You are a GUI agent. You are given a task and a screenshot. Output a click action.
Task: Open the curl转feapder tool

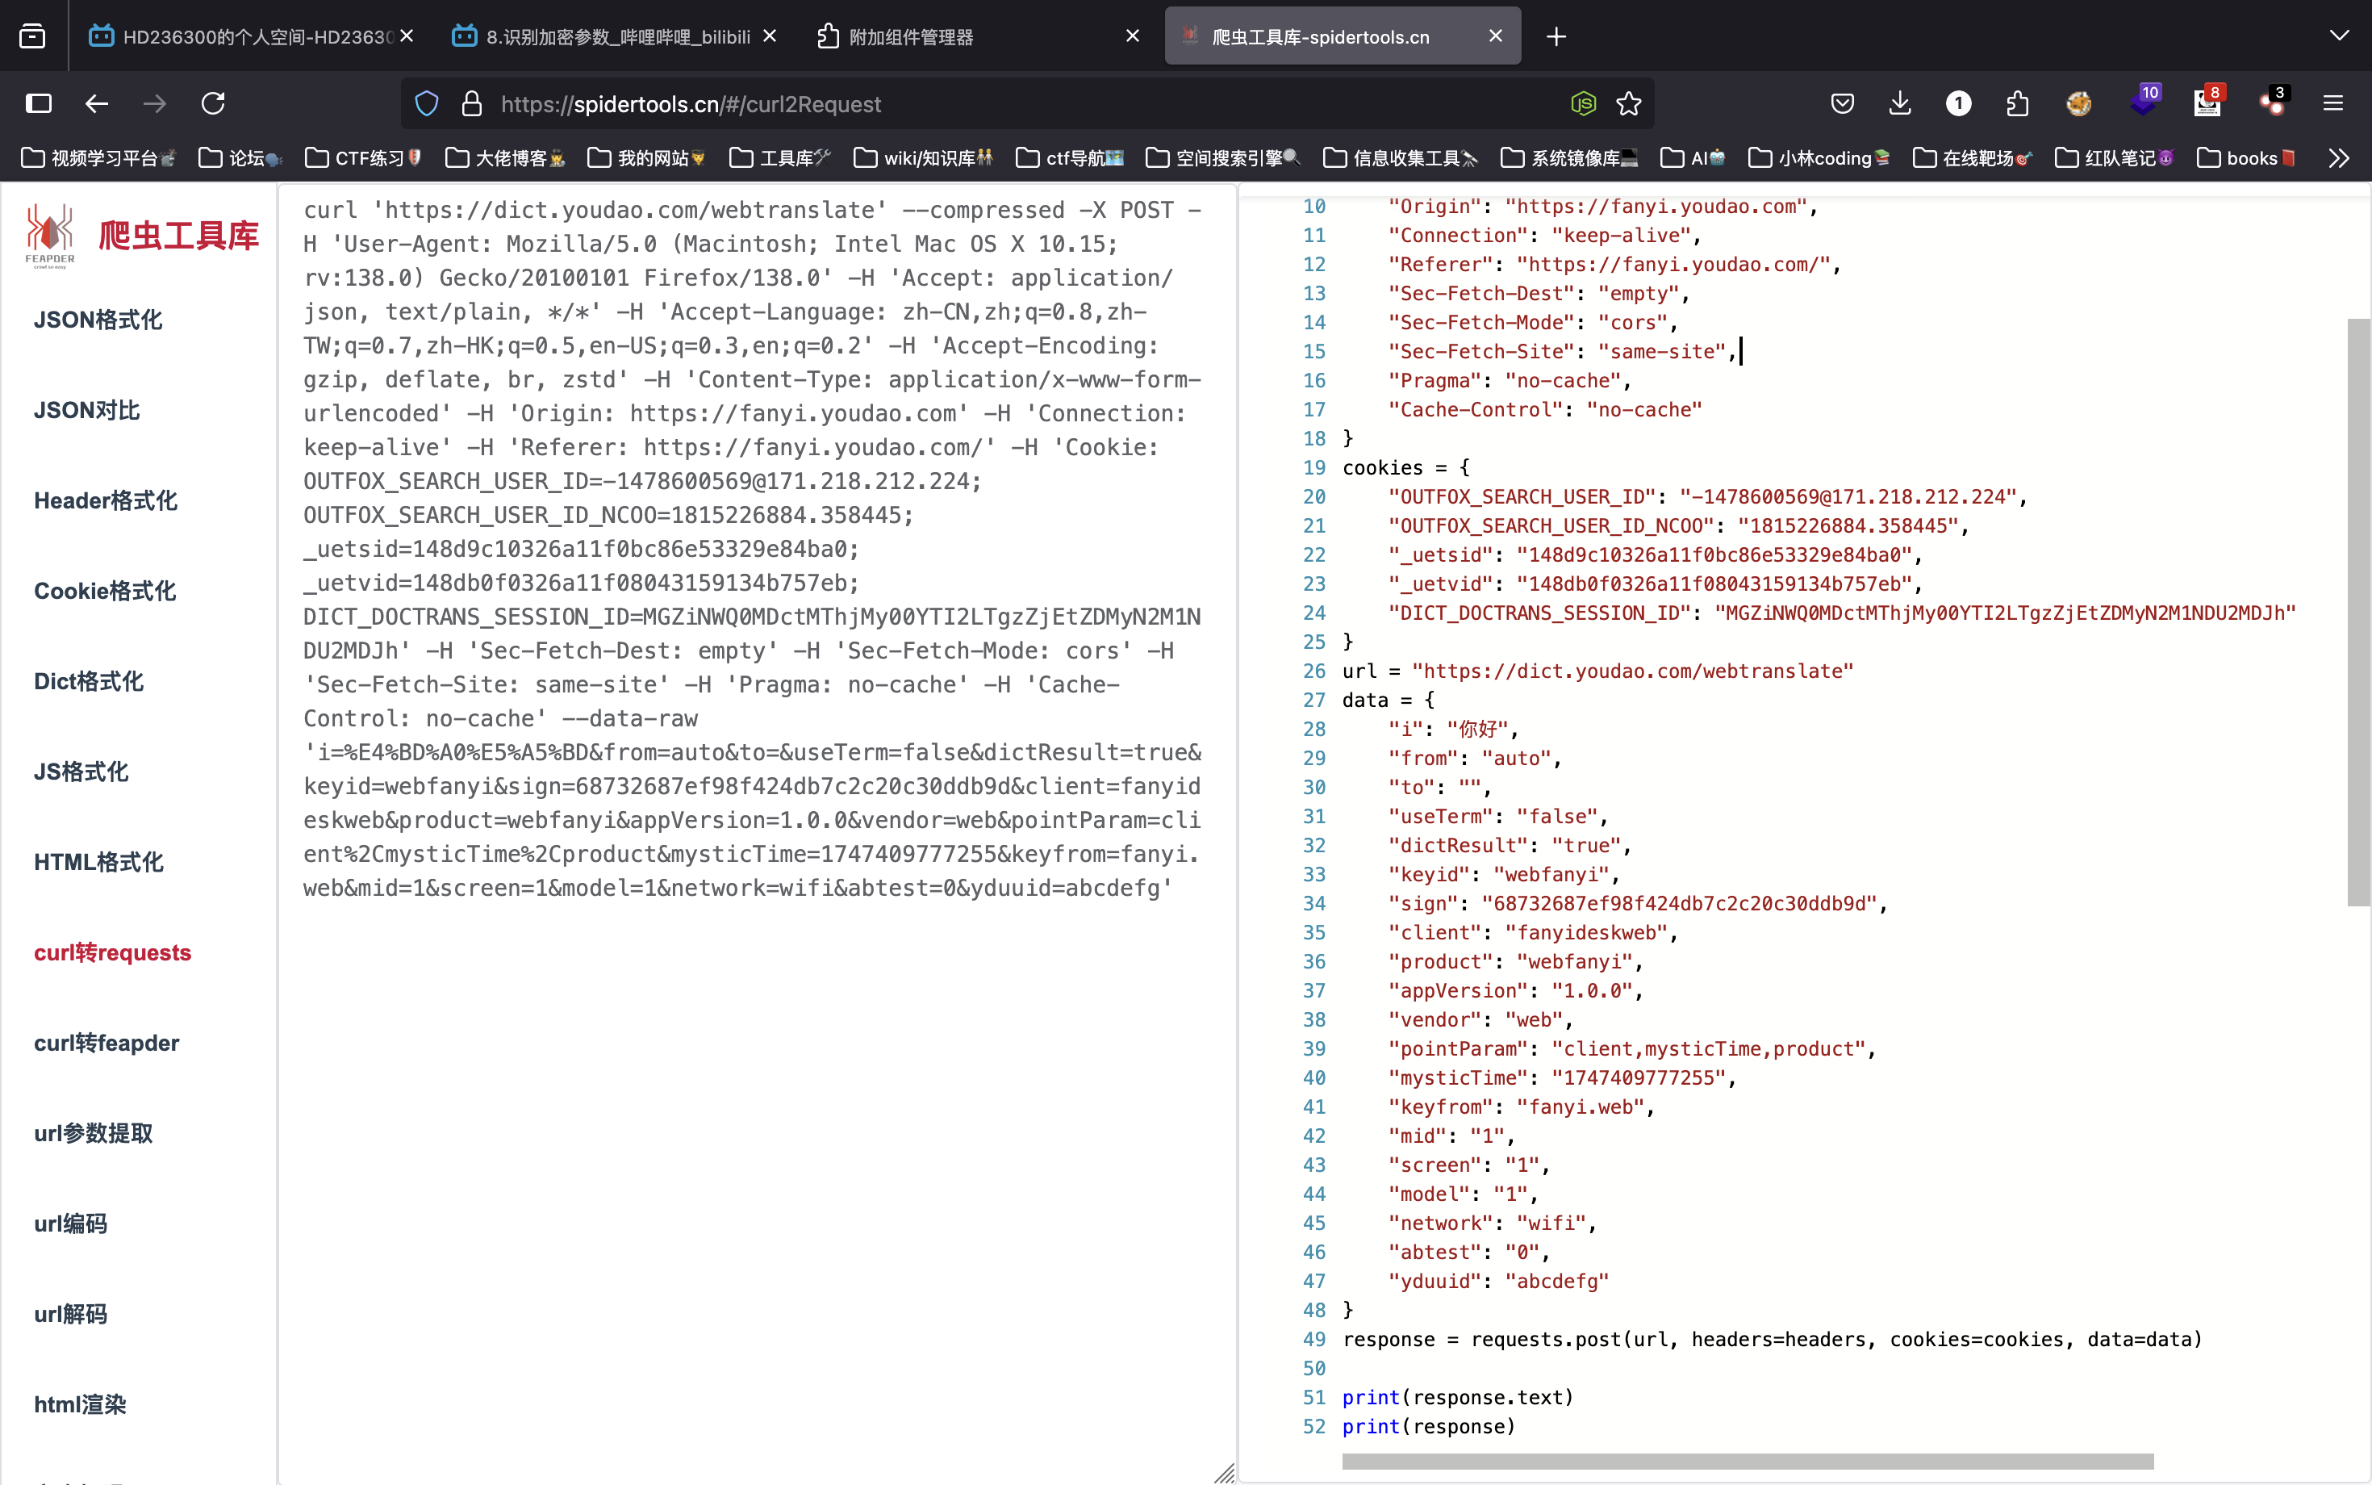[x=106, y=1043]
